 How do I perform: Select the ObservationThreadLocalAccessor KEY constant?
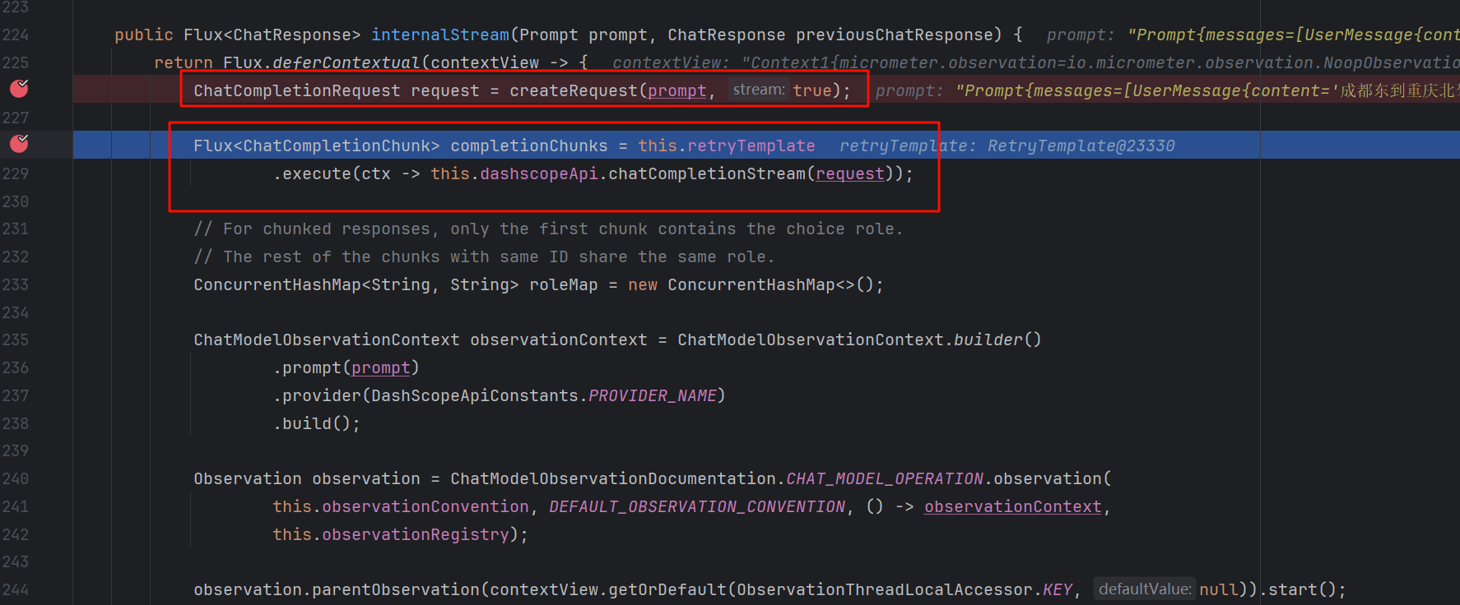1058,589
